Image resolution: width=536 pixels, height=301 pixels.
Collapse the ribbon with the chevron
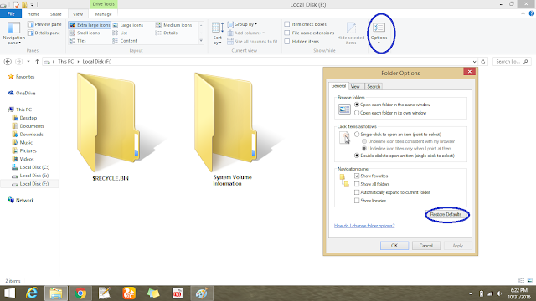(x=523, y=13)
